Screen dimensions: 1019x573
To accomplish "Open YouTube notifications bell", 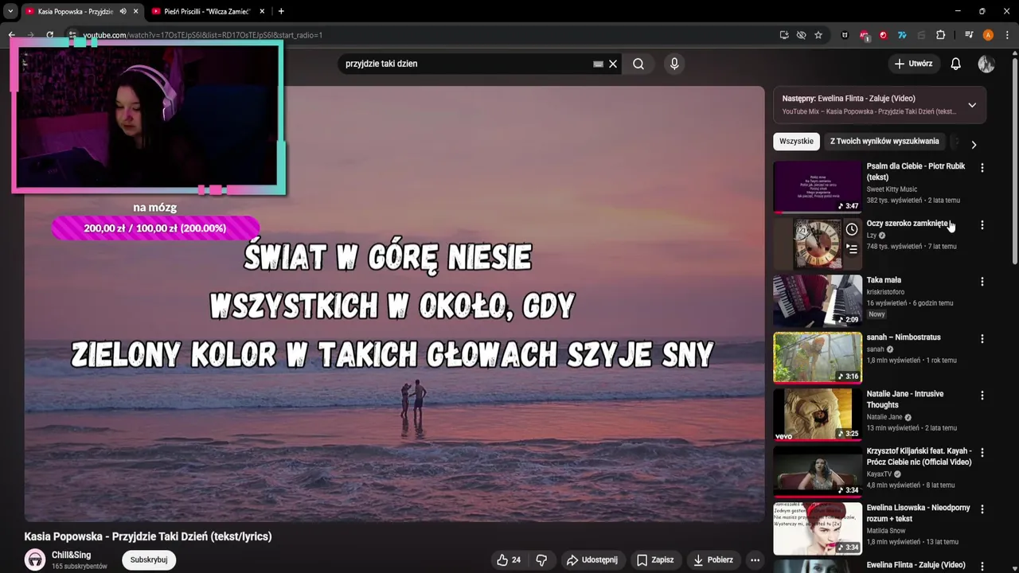I will click(x=955, y=64).
